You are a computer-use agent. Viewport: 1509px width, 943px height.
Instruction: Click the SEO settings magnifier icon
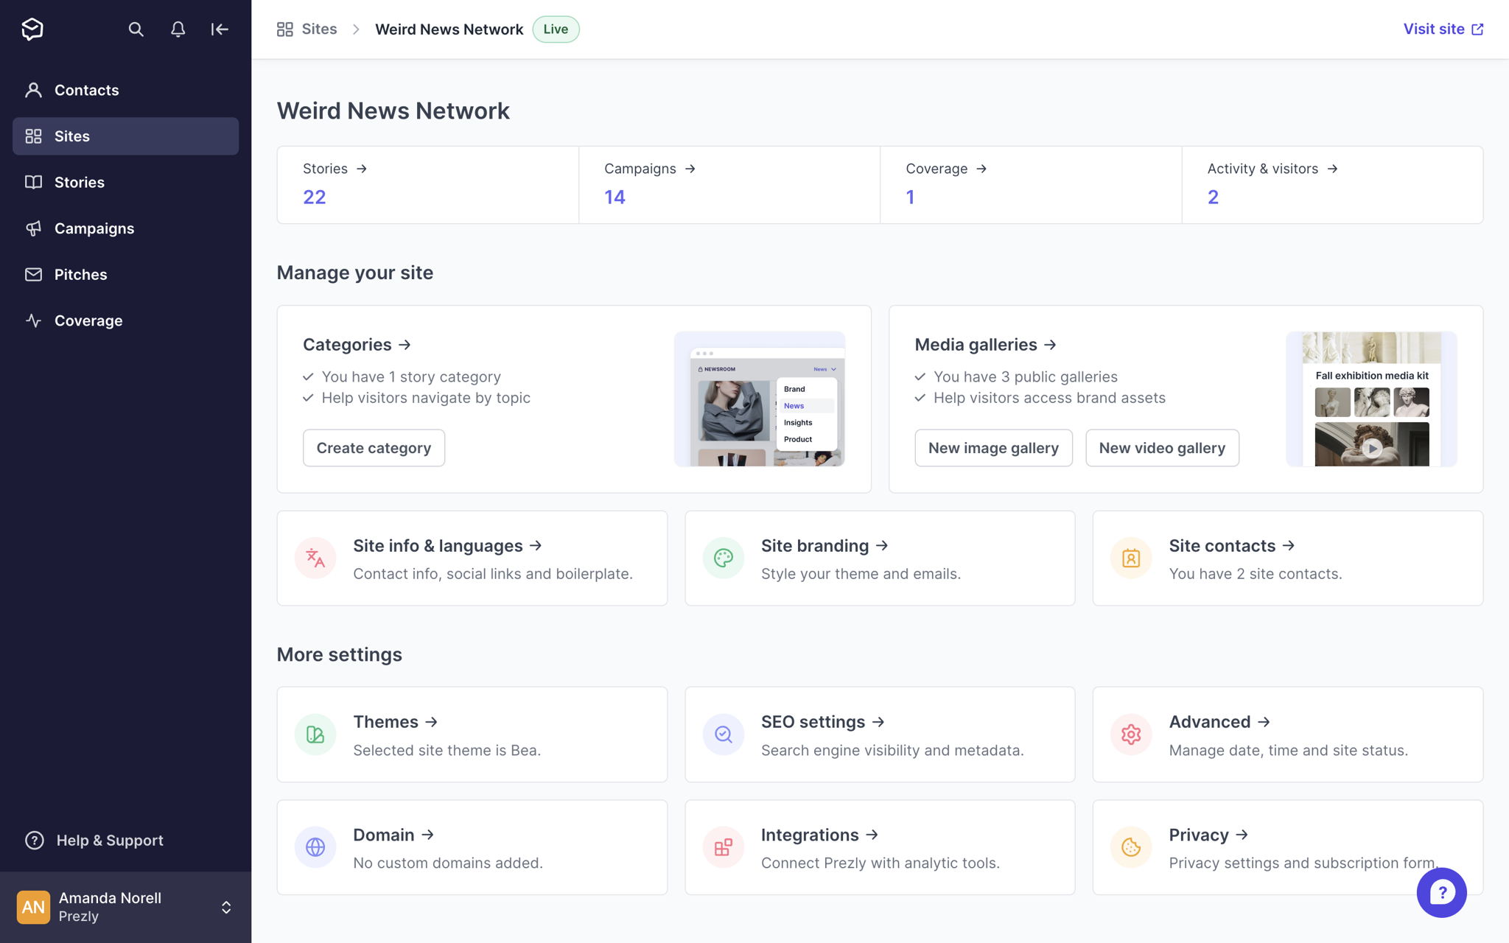[x=724, y=735]
